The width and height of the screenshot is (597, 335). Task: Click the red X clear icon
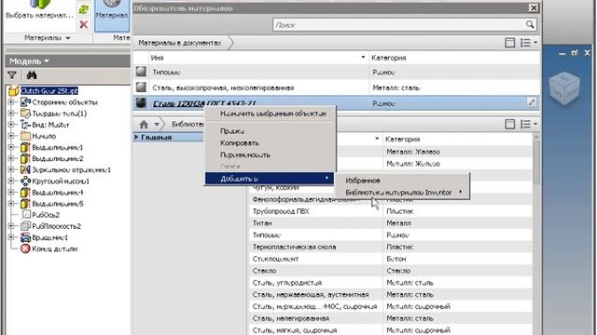[x=83, y=25]
